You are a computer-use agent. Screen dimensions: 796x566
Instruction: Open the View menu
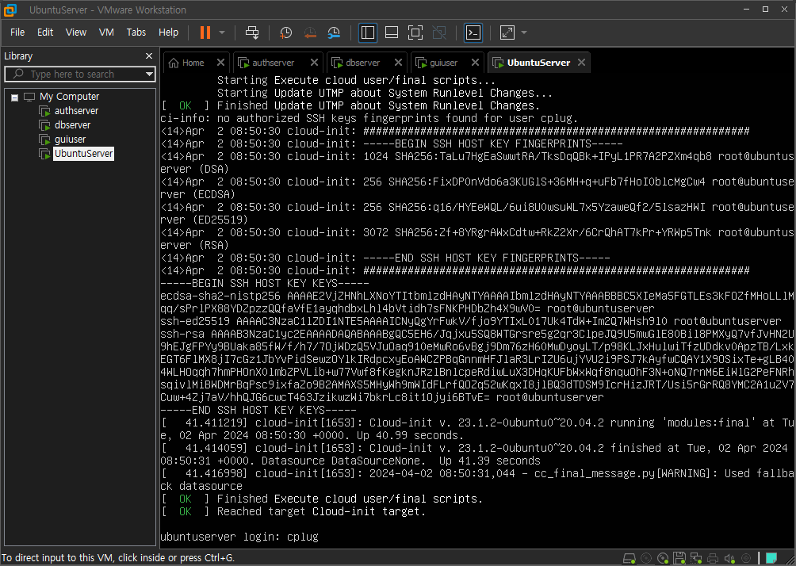click(x=75, y=32)
